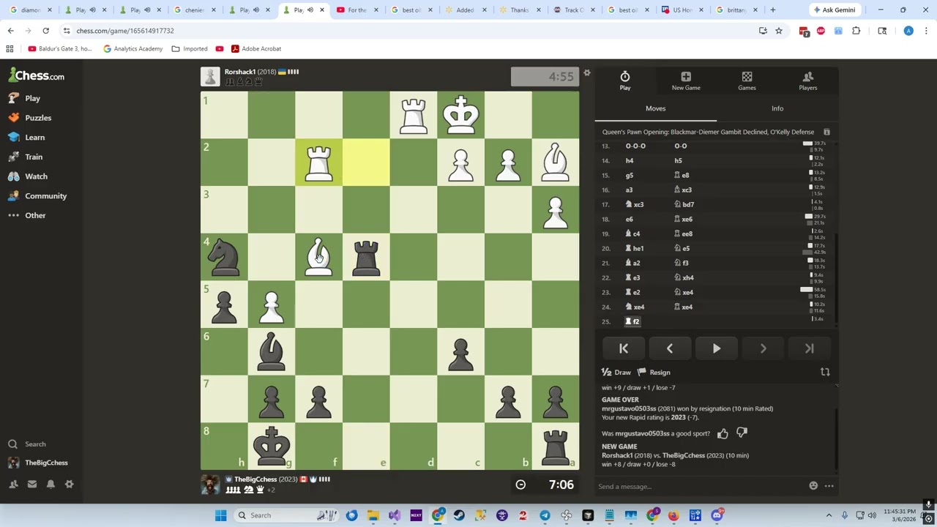Click opponent avatar above the board
Screen dimensions: 937x527
(210, 76)
